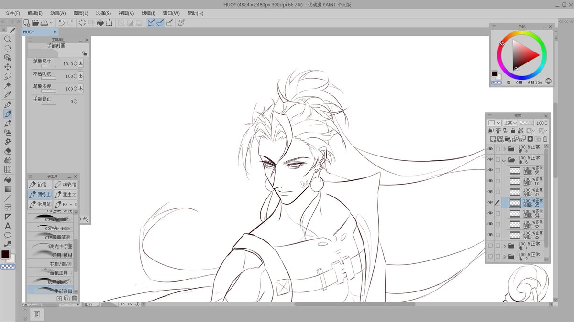Collapse the layer folder 组 6
The width and height of the screenshot is (574, 322).
(504, 160)
